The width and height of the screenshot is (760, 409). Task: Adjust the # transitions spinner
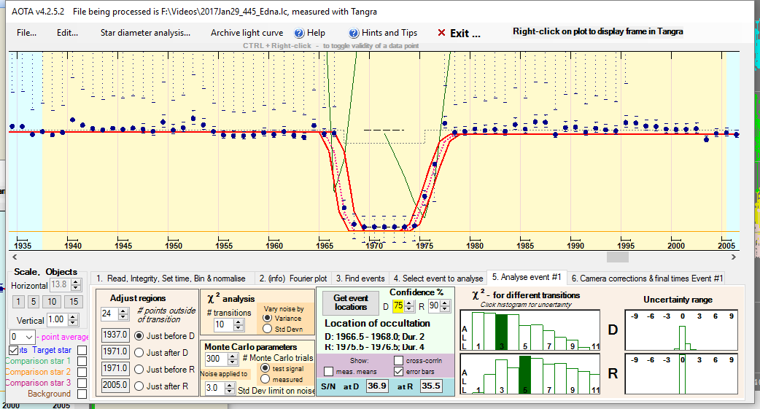coord(238,325)
